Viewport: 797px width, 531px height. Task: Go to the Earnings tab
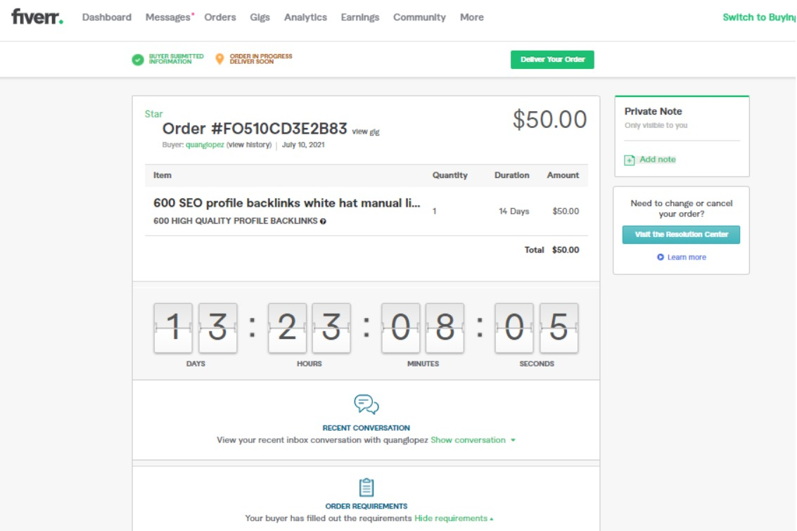pyautogui.click(x=359, y=18)
